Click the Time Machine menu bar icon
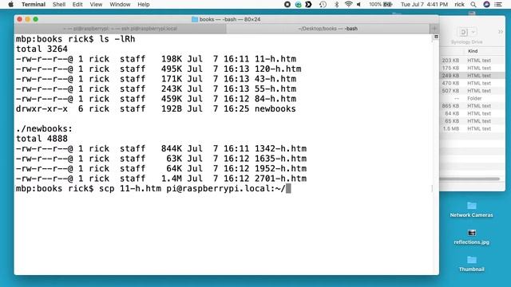Viewport: 511px width, 287px height. (323, 4)
